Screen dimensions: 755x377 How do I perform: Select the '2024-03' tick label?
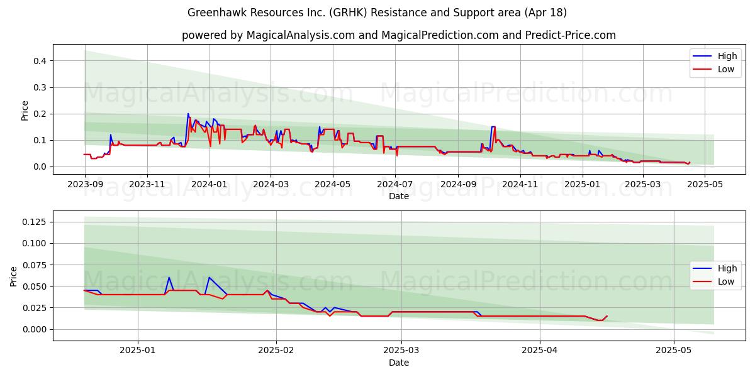point(271,184)
